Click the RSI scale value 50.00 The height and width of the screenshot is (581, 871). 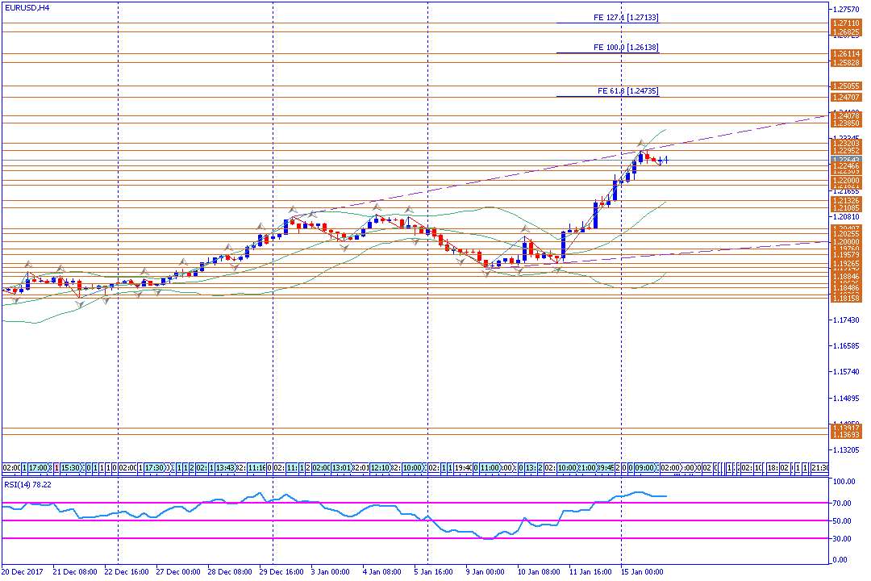842,521
